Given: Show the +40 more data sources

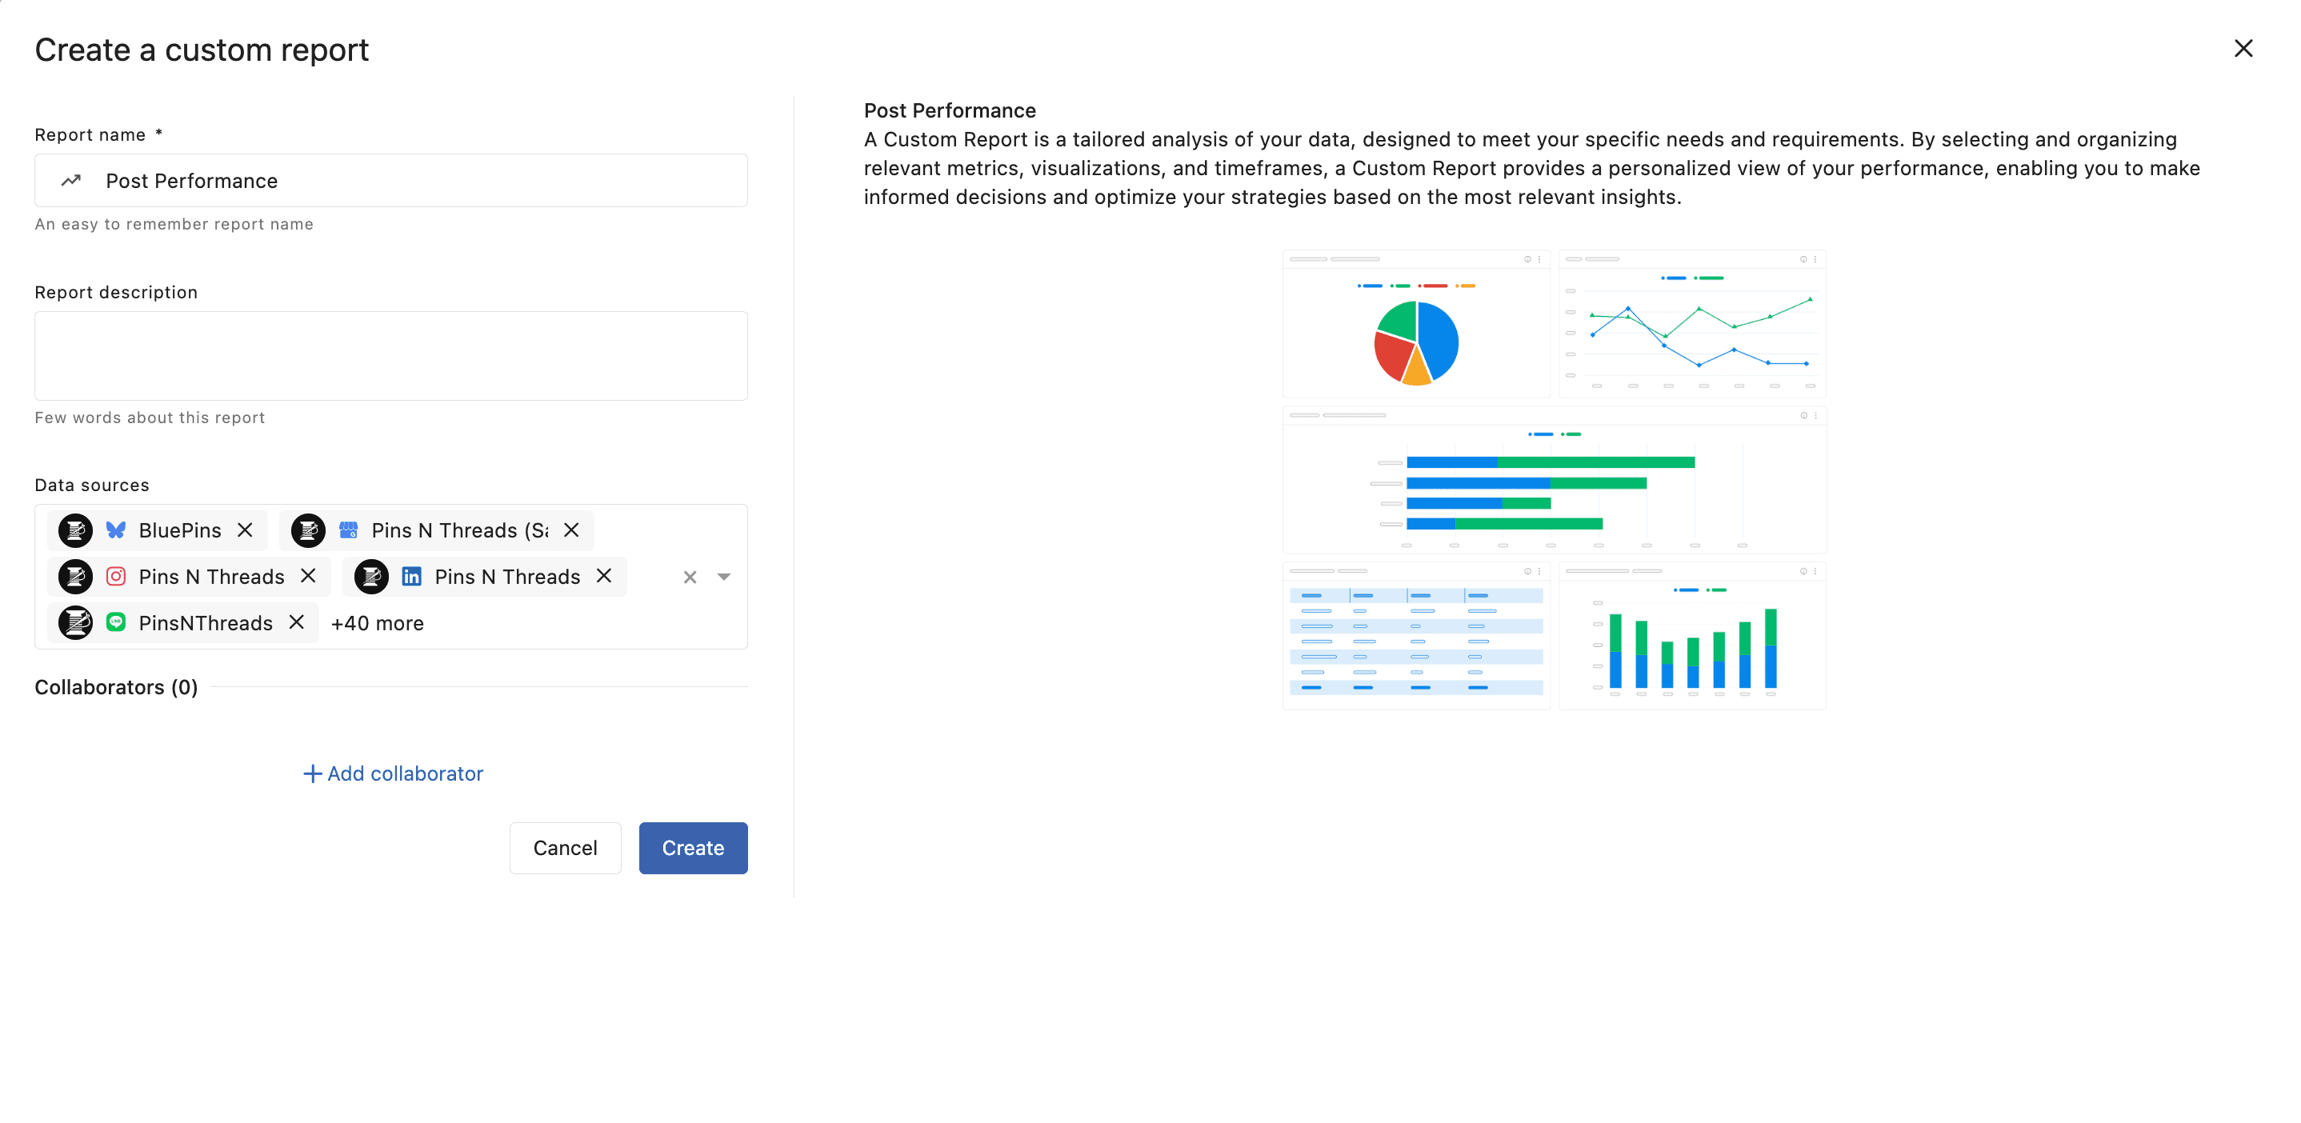Looking at the screenshot, I should tap(377, 623).
